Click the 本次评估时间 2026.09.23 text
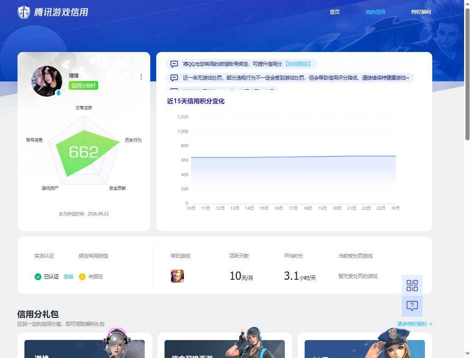Image resolution: width=471 pixels, height=358 pixels. pyautogui.click(x=83, y=214)
